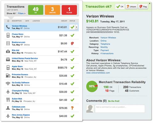Screen dimensions: 154x125
Task: Sort by the Description column header
Action: 17,21
